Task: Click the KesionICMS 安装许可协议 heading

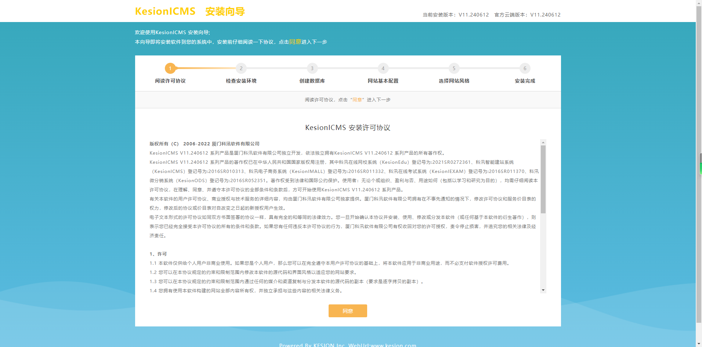Action: [x=348, y=127]
